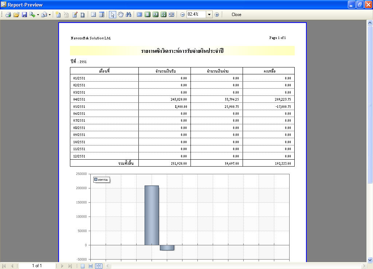Select continuous page layout at bottom bar
The width and height of the screenshot is (373, 269).
(x=91, y=266)
